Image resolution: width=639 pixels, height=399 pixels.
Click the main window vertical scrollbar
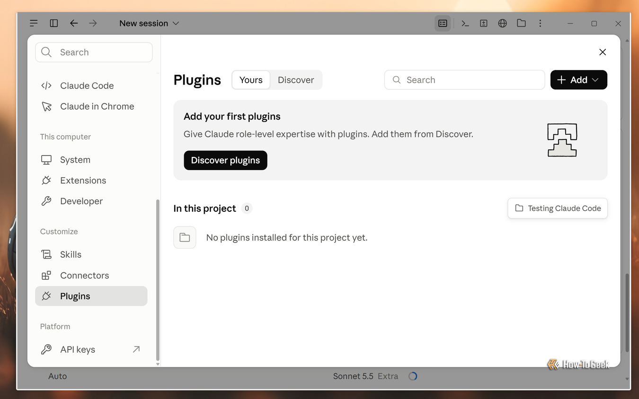click(627, 312)
